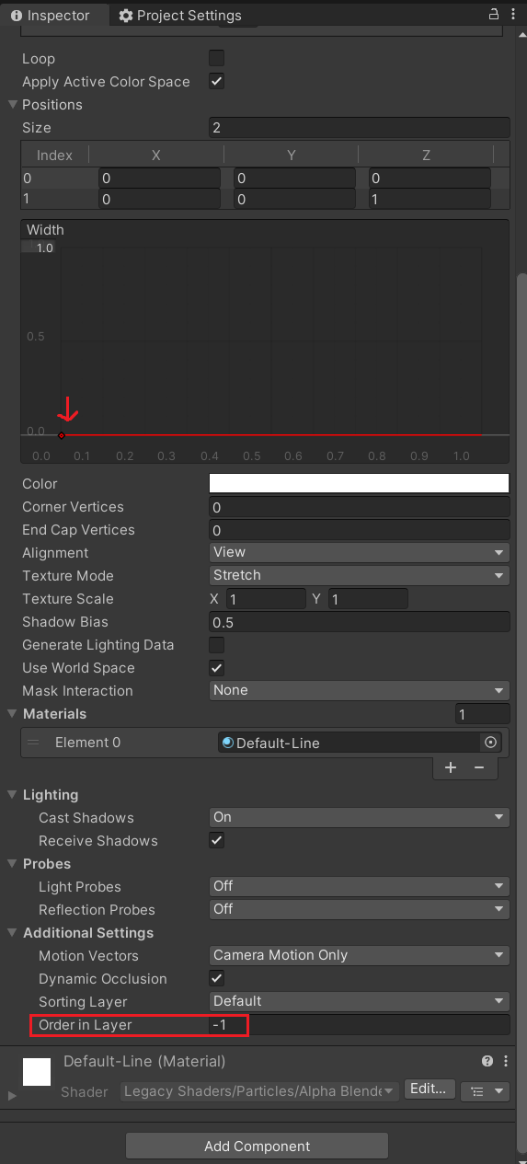527x1164 pixels.
Task: Collapse the Materials section
Action: (x=13, y=714)
